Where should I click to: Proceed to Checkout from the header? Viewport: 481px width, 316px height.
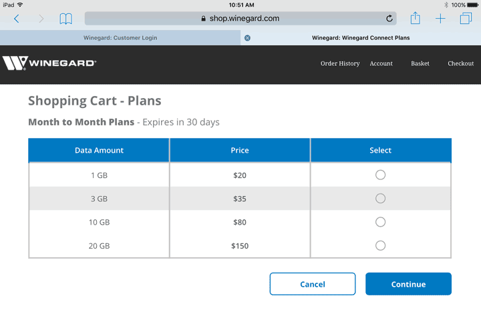coord(461,63)
